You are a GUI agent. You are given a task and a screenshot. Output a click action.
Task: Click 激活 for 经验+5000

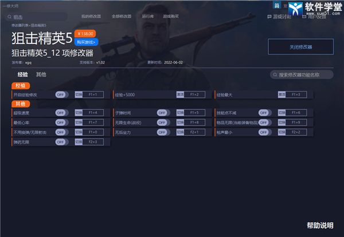180,94
